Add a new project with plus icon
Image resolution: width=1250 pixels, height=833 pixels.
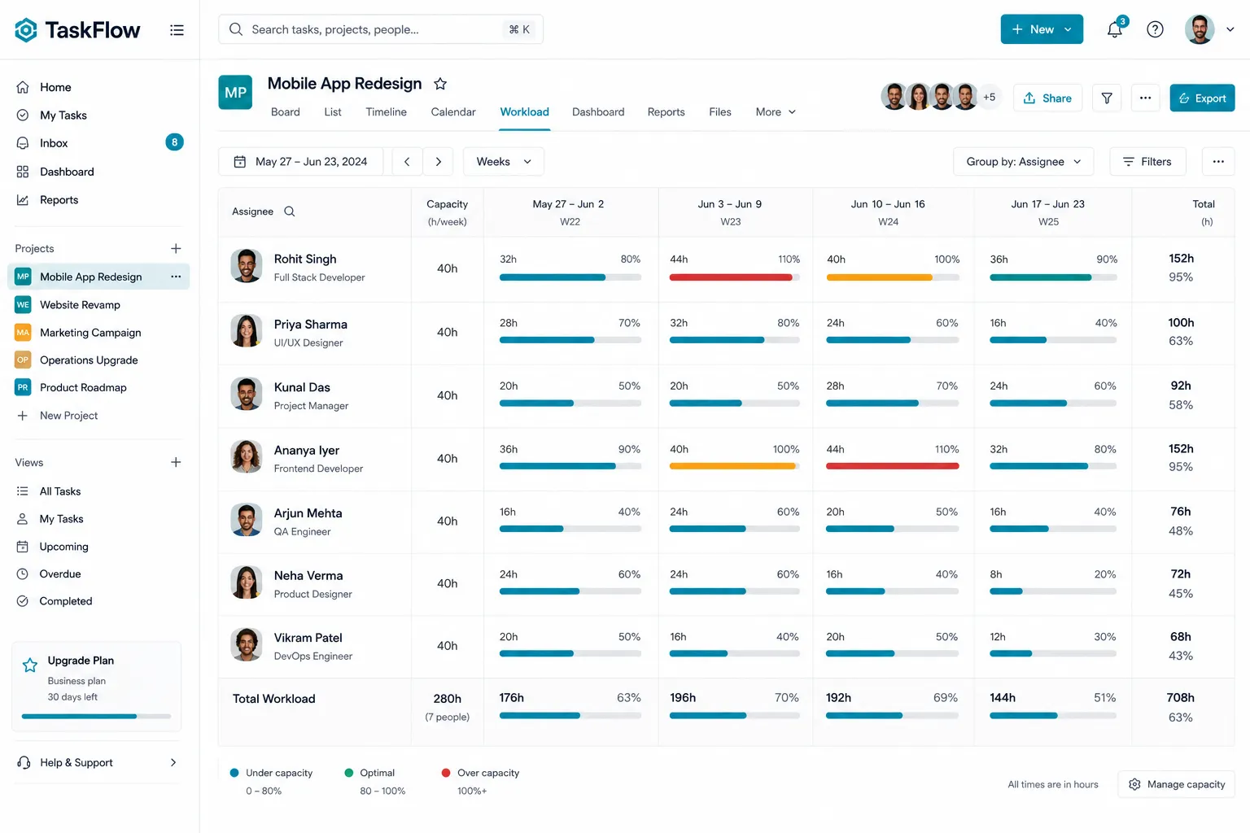coord(176,248)
